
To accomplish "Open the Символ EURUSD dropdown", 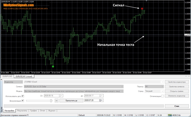I will tap(122, 86).
